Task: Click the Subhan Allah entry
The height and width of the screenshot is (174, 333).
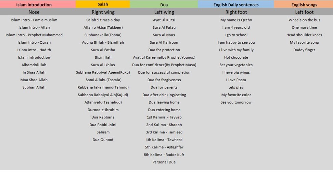Action: click(34, 87)
